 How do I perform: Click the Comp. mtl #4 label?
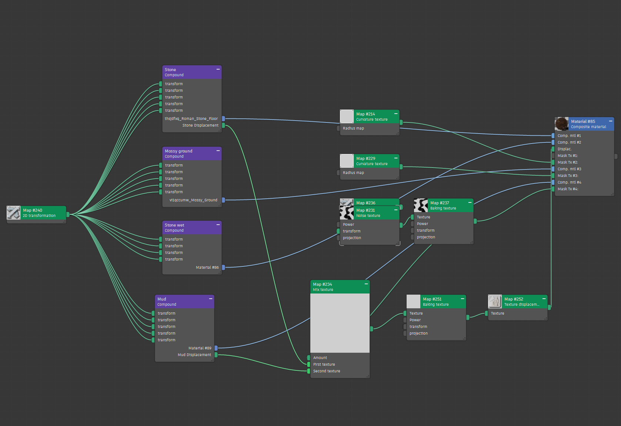click(570, 182)
